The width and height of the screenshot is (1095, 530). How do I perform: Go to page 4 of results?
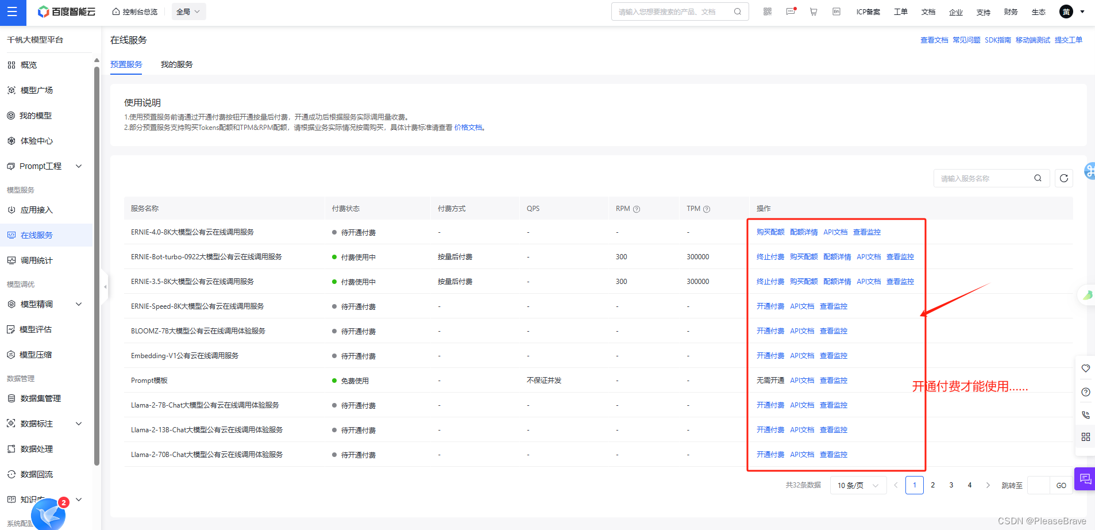(970, 485)
